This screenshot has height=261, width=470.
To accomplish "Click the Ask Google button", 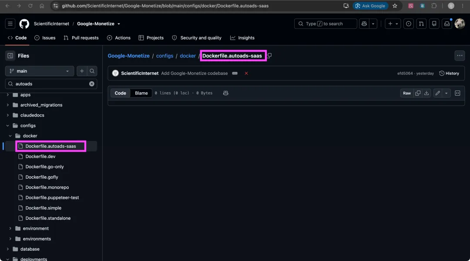I will pyautogui.click(x=370, y=6).
